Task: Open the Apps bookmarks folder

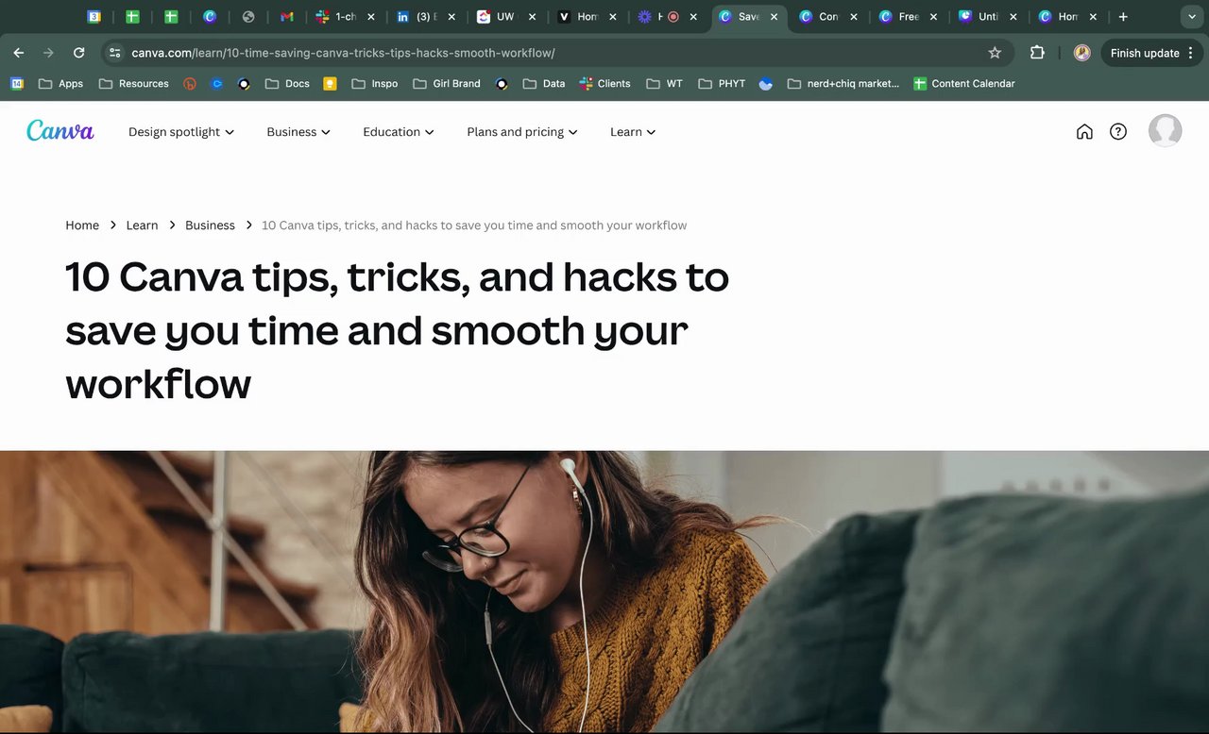Action: (x=60, y=83)
